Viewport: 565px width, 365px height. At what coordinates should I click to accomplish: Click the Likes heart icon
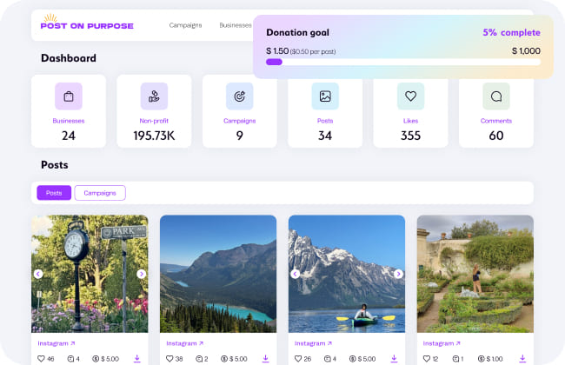pyautogui.click(x=410, y=96)
